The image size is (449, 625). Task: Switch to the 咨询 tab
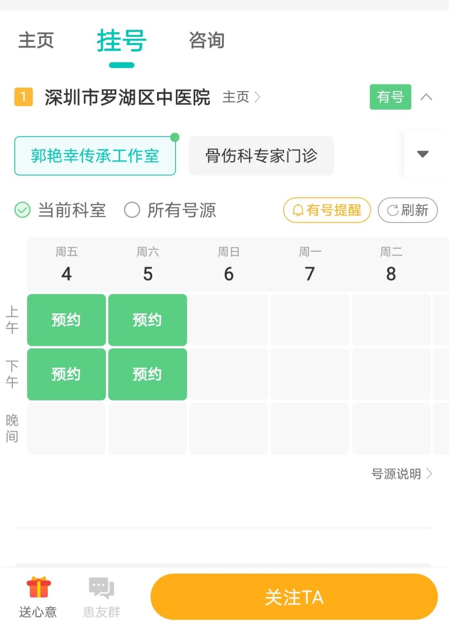(x=206, y=41)
